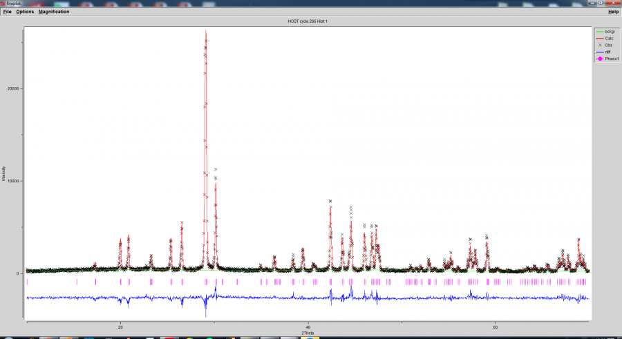Click the Obs cross marker in legend
Viewport: 622px width, 339px height.
pos(599,45)
